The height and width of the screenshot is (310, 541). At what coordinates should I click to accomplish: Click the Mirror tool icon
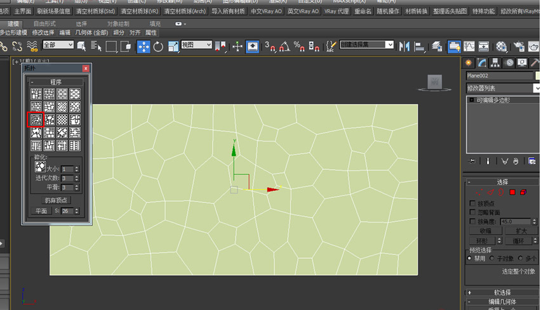404,46
